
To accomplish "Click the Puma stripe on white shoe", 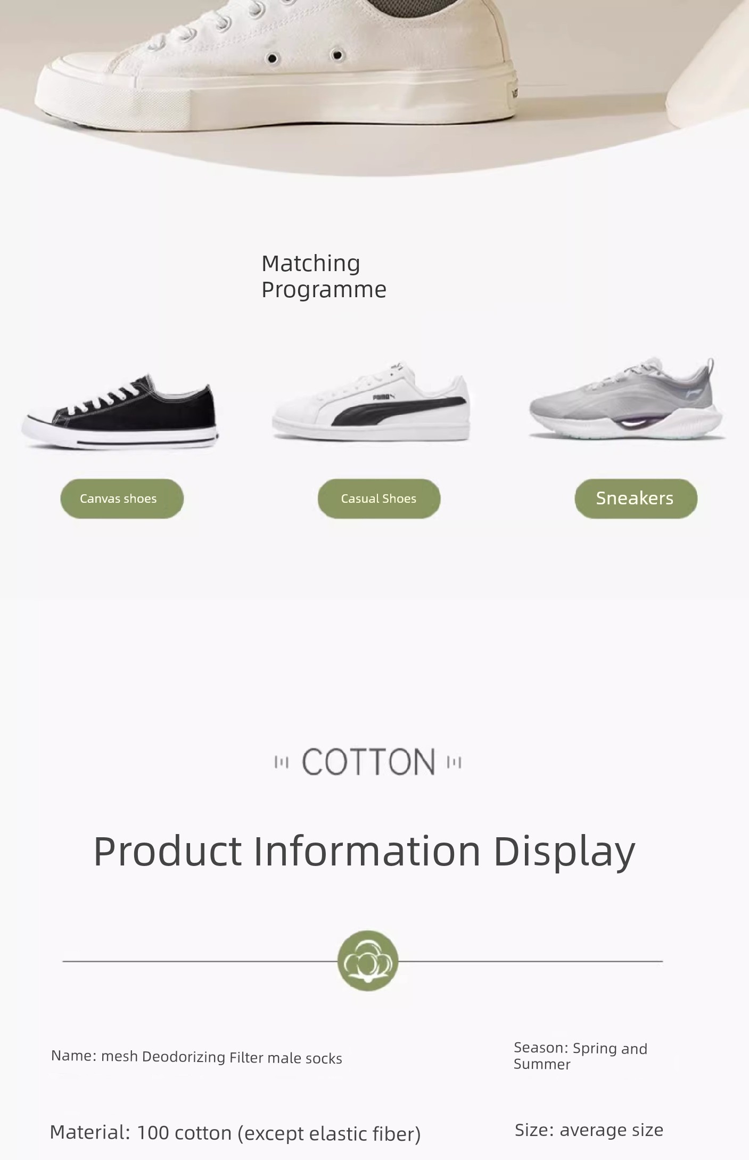I will click(x=399, y=410).
